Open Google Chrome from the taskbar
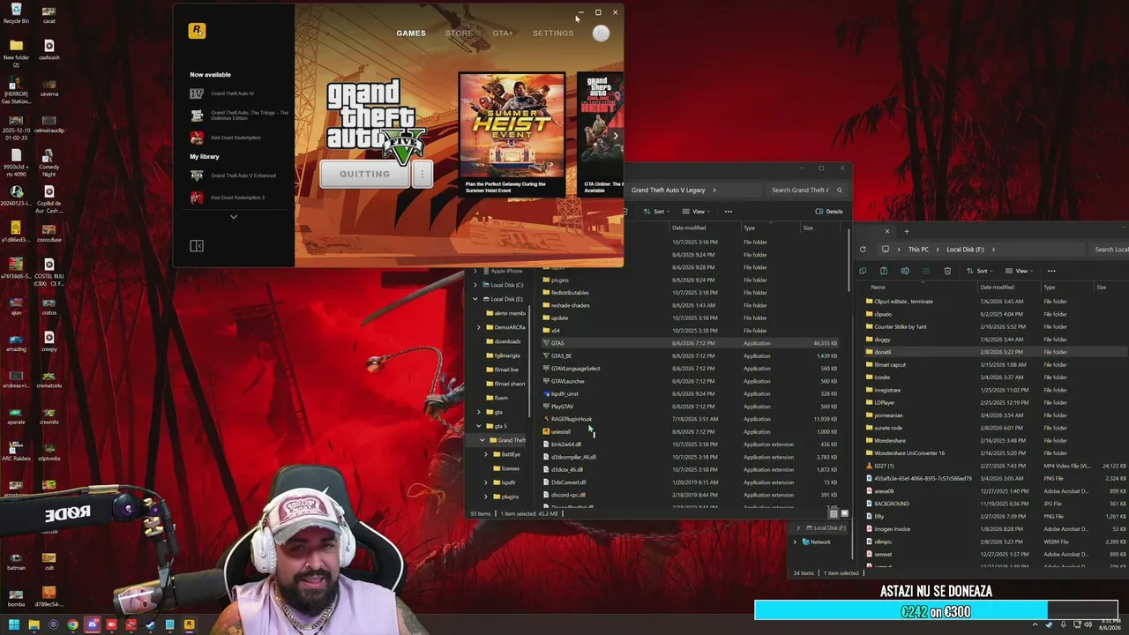 tap(72, 624)
